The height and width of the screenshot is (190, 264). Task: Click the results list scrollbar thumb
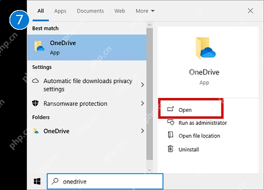149,94
